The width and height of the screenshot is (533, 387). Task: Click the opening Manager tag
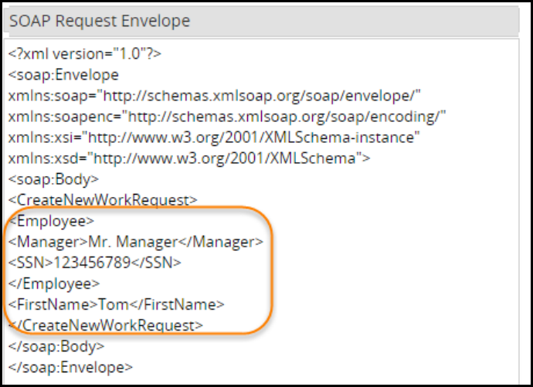pos(47,243)
